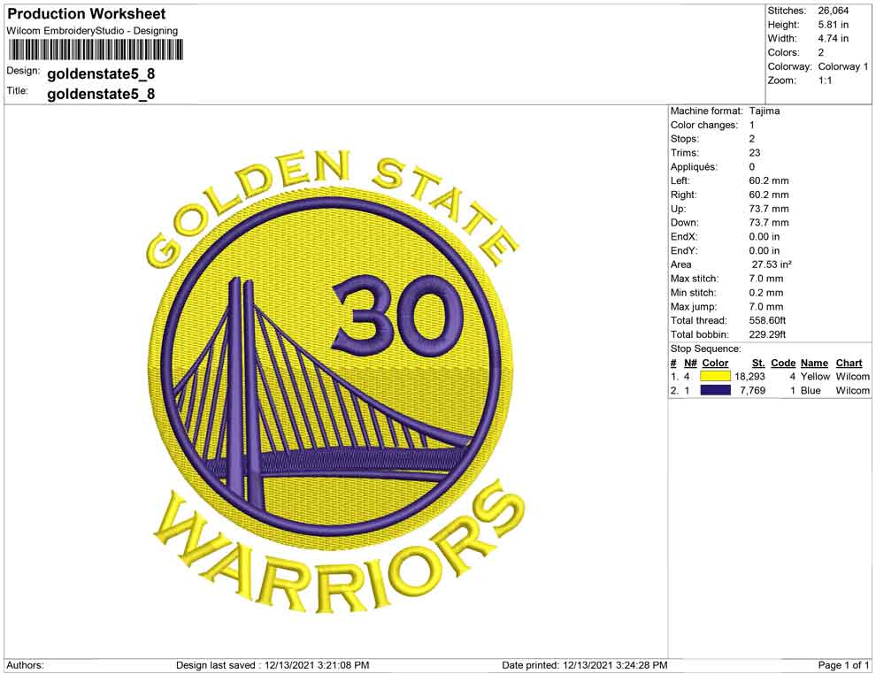Image resolution: width=876 pixels, height=674 pixels.
Task: Click the 'Color changes:' label
Action: pos(704,125)
